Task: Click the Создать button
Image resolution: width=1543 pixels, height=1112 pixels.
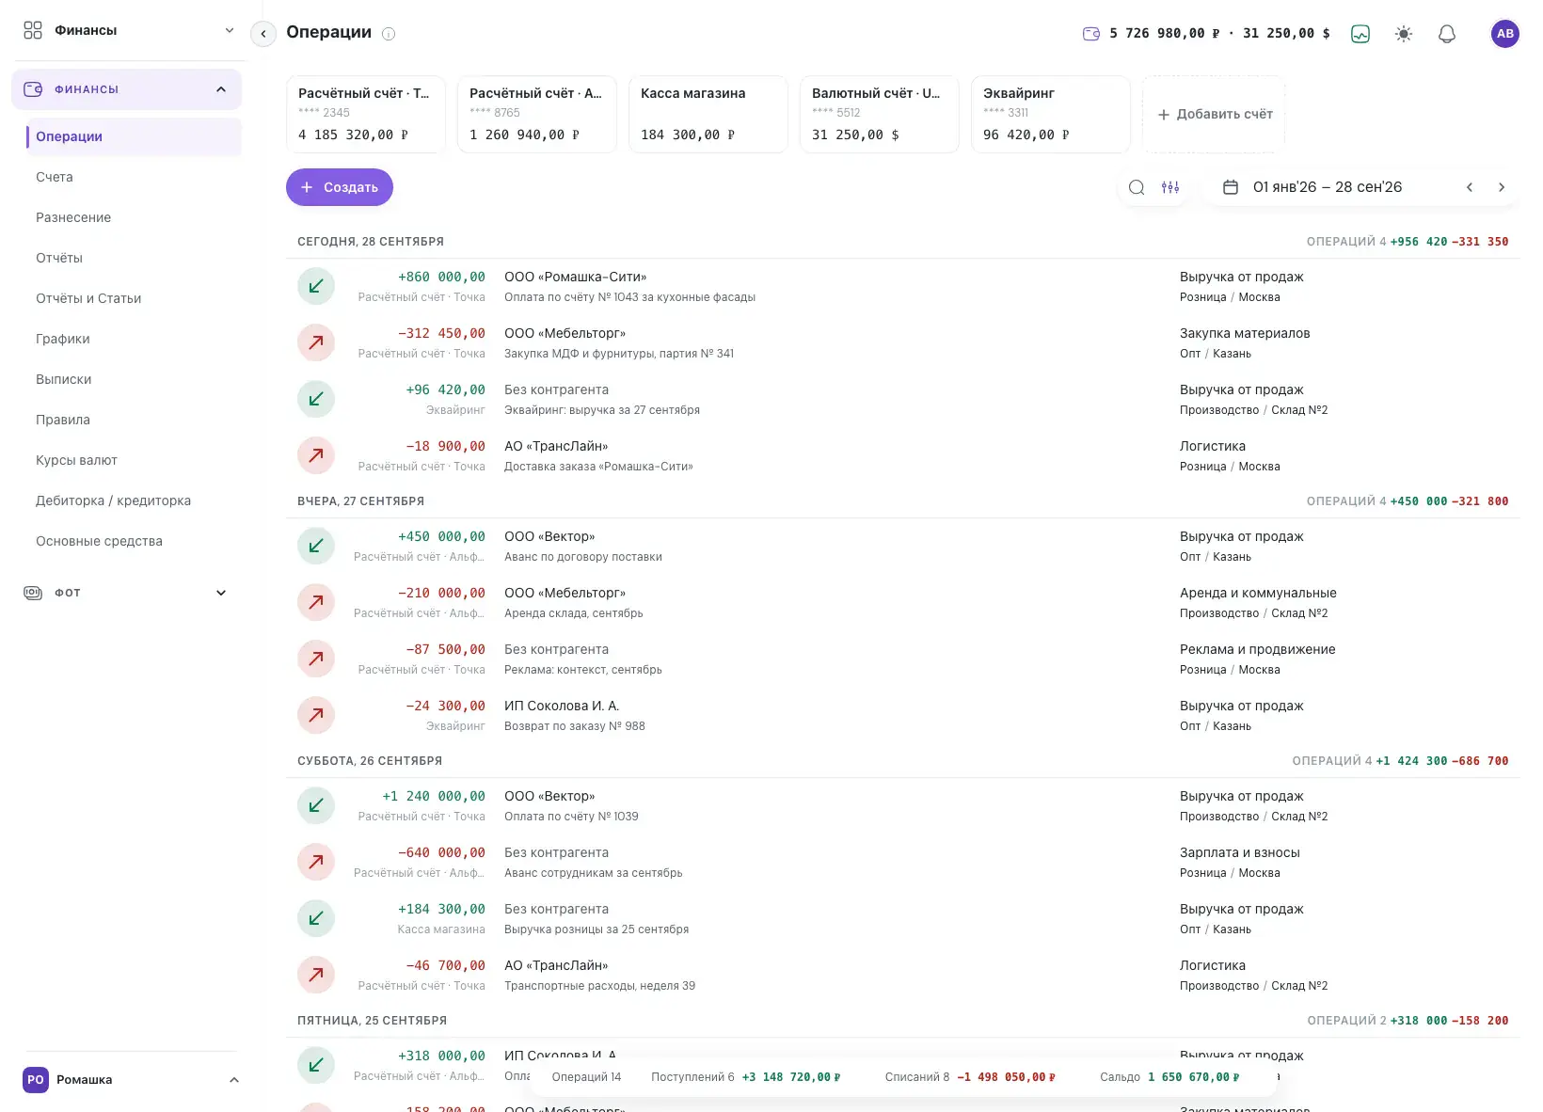Action: [340, 187]
